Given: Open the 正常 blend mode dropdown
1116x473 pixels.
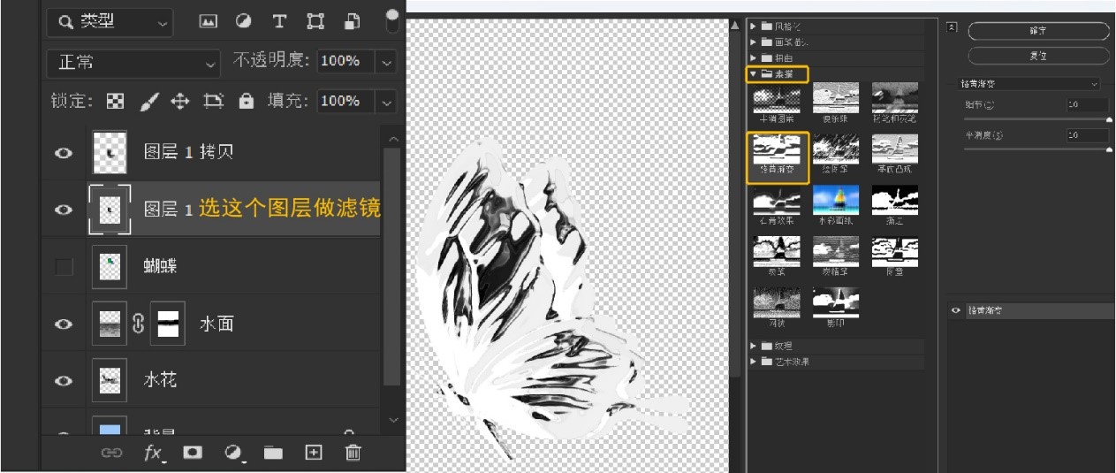Looking at the screenshot, I should tap(133, 63).
